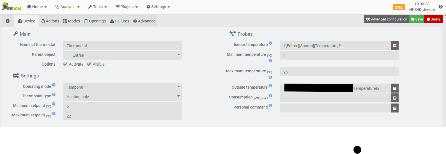Expand the Parent object dropdown

pyautogui.click(x=122, y=55)
